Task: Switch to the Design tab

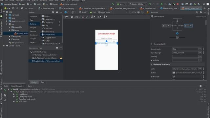Action: click(x=34, y=82)
